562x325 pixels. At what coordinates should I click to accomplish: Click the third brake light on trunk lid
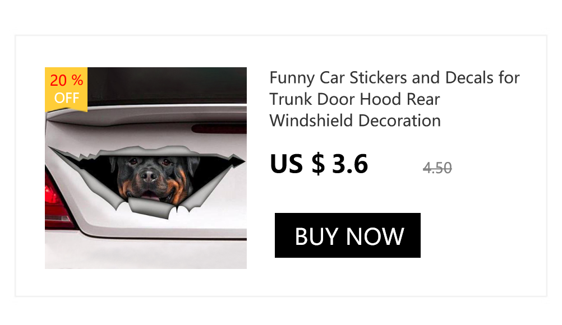coord(219,129)
